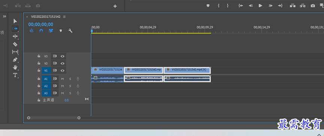Select the Pen tool

click(15, 60)
